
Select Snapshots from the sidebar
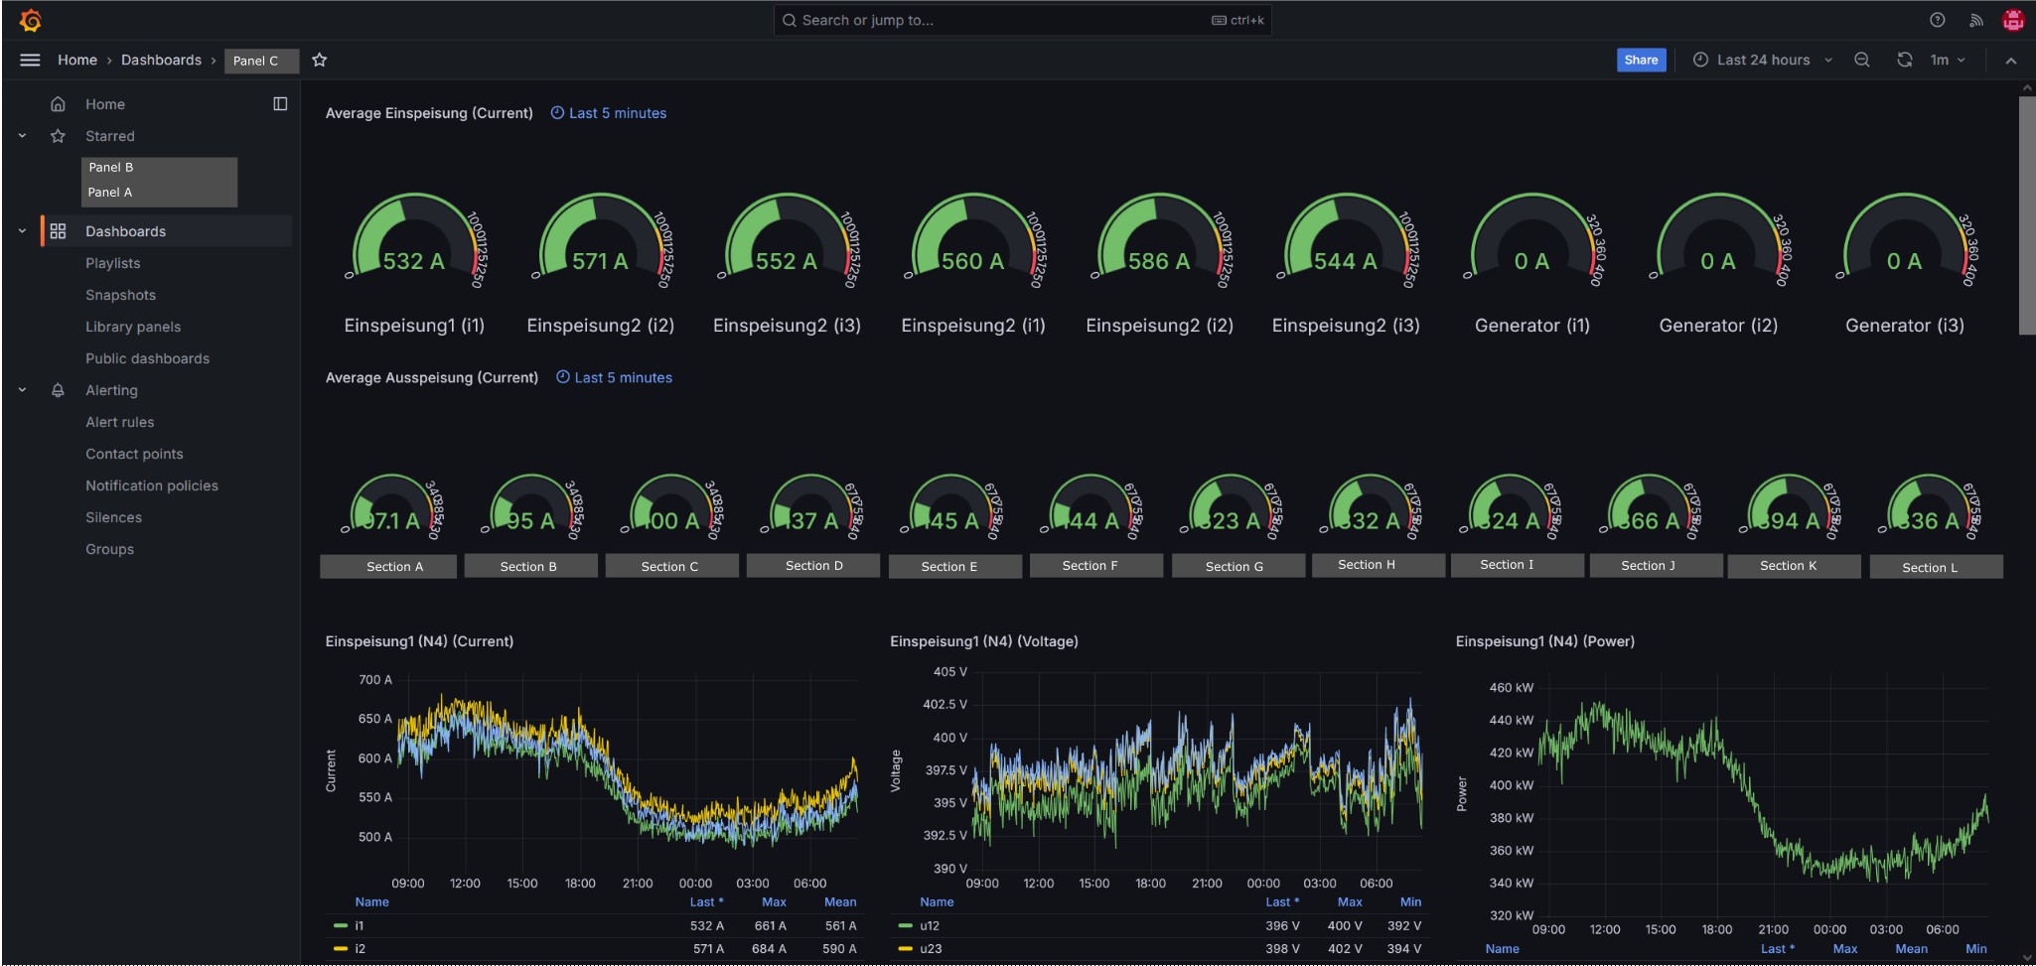(120, 295)
